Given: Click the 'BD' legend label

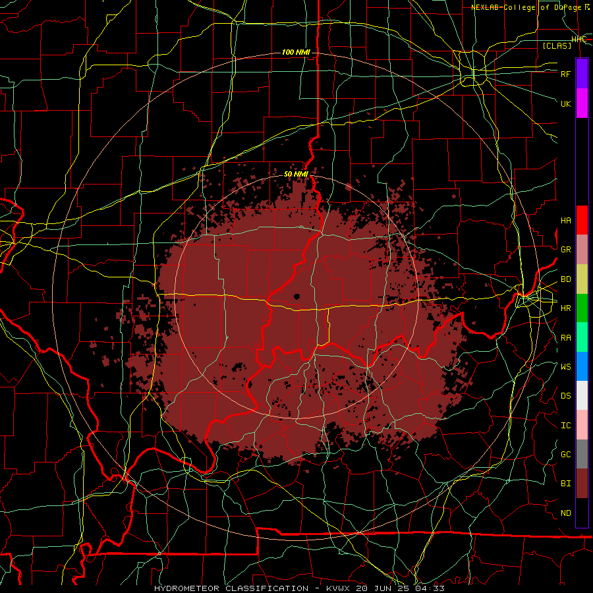Looking at the screenshot, I should coord(566,279).
